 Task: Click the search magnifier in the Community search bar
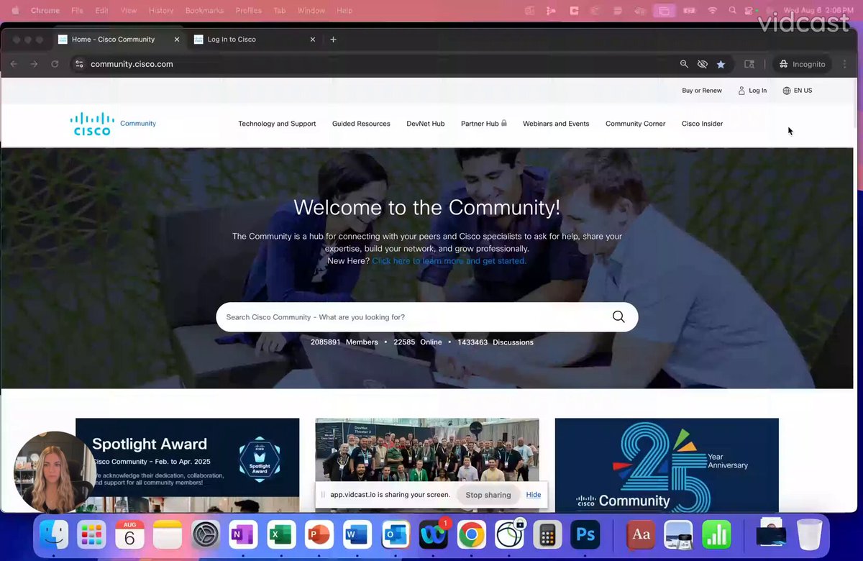click(x=618, y=317)
